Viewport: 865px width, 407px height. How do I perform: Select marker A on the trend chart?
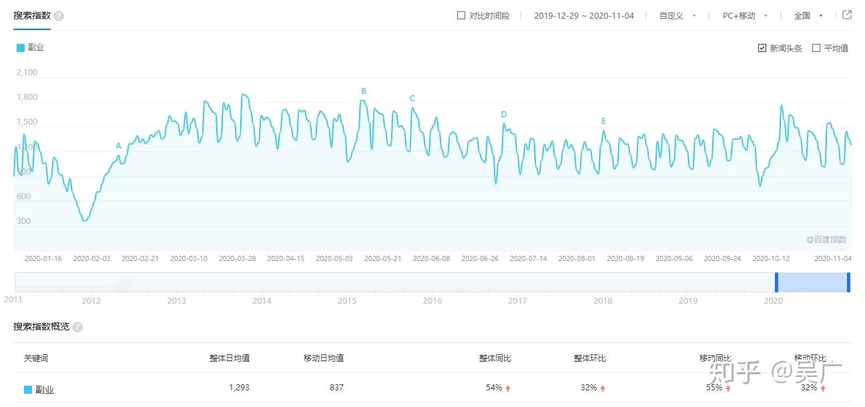click(x=118, y=145)
